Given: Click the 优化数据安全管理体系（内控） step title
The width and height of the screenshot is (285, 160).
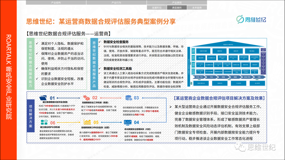Looking at the screenshot, I should (137, 129).
